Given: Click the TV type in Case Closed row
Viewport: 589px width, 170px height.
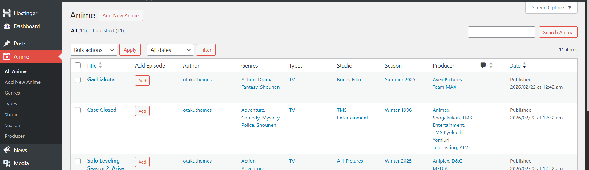Looking at the screenshot, I should point(292,110).
